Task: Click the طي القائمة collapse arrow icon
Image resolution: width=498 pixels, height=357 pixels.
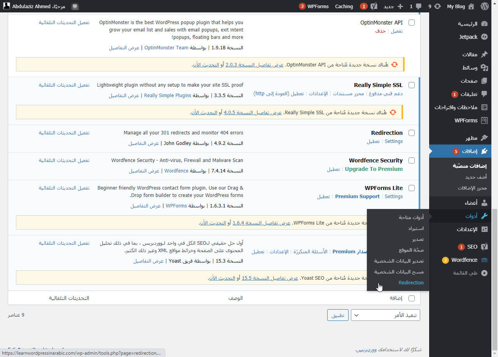Action: 484,273
